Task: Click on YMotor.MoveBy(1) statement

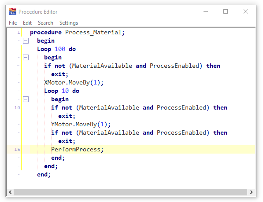Action: tap(81, 125)
